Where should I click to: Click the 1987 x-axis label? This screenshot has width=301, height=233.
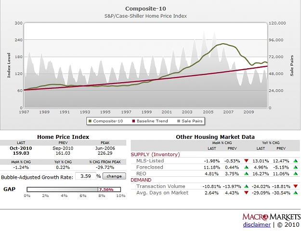(24, 112)
